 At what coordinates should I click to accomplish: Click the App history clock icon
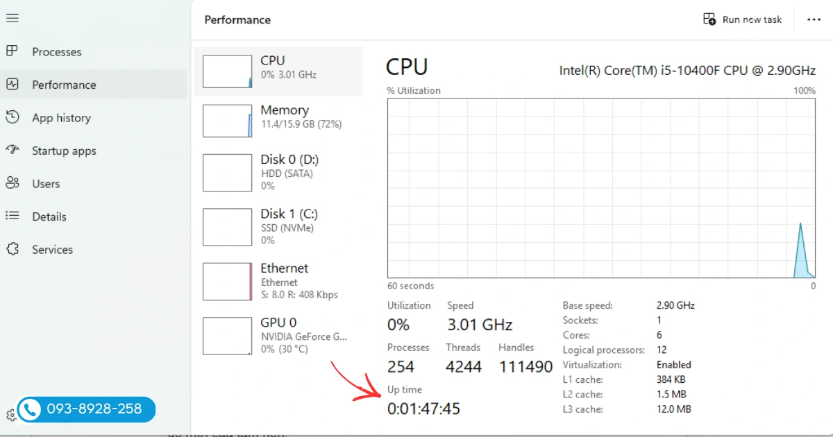pyautogui.click(x=12, y=117)
